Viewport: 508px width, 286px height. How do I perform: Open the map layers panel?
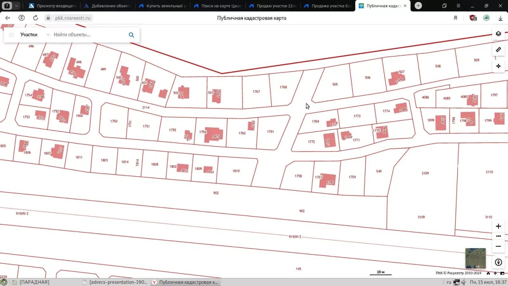[498, 34]
